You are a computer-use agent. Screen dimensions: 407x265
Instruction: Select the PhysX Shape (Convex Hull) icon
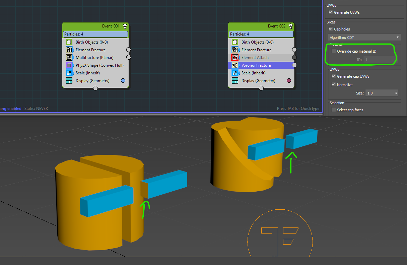pos(69,65)
